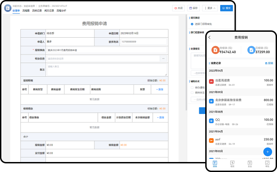Select the 送部门领导审批 radio button
The height and width of the screenshot is (172, 277).
pyautogui.click(x=192, y=24)
